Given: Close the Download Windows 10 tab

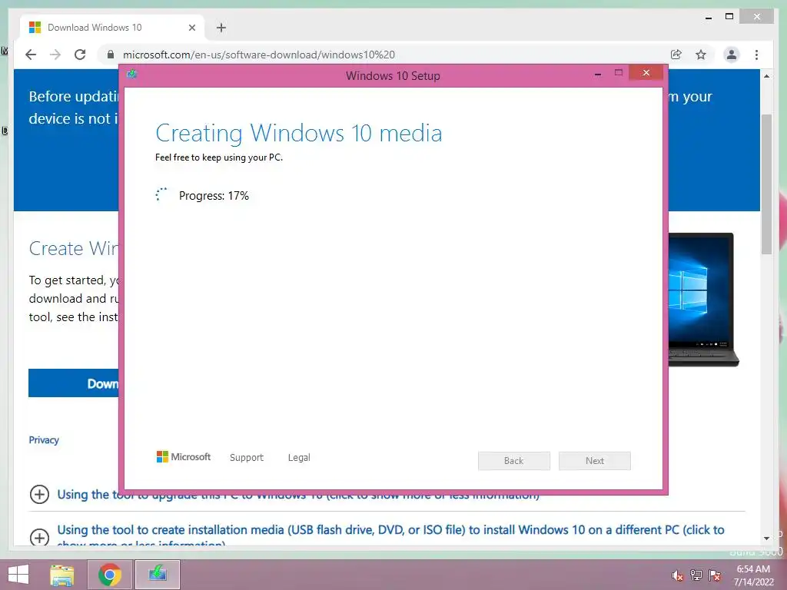Looking at the screenshot, I should click(x=191, y=28).
